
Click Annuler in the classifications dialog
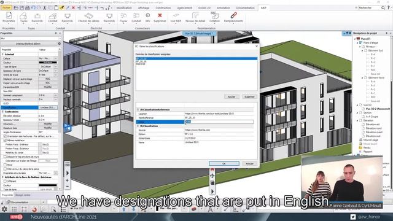[249, 164]
